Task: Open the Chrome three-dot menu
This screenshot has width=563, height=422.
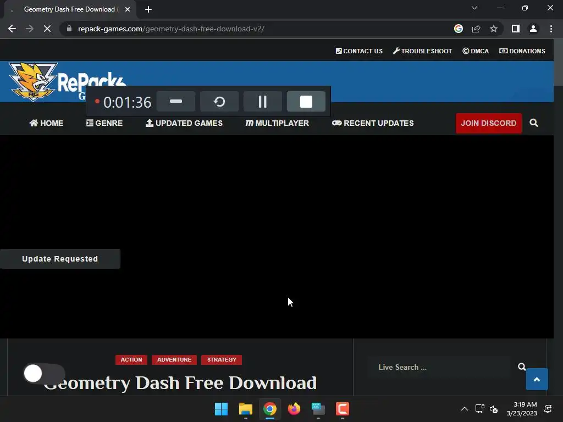Action: coord(551,29)
